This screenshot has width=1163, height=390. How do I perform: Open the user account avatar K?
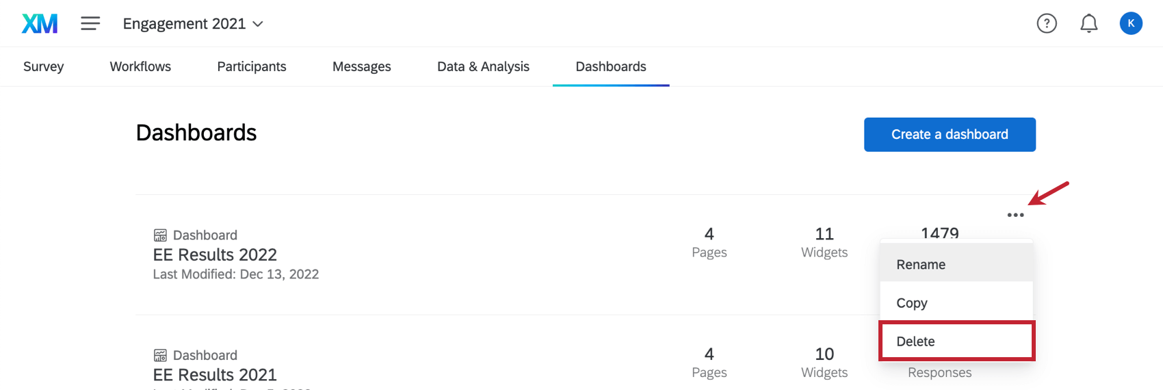[1131, 23]
